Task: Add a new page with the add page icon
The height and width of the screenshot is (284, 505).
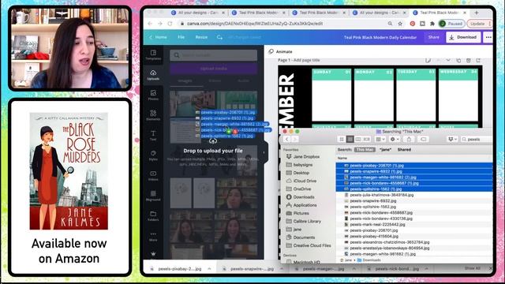Action: pos(479,60)
